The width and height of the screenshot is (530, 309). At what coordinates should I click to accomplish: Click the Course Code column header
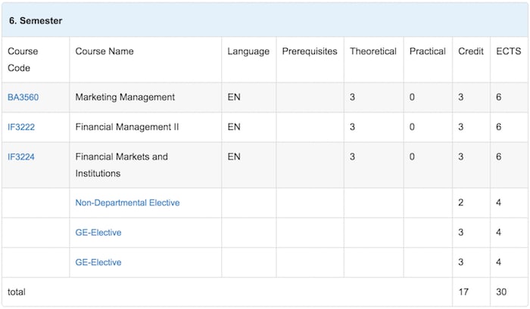pos(23,60)
